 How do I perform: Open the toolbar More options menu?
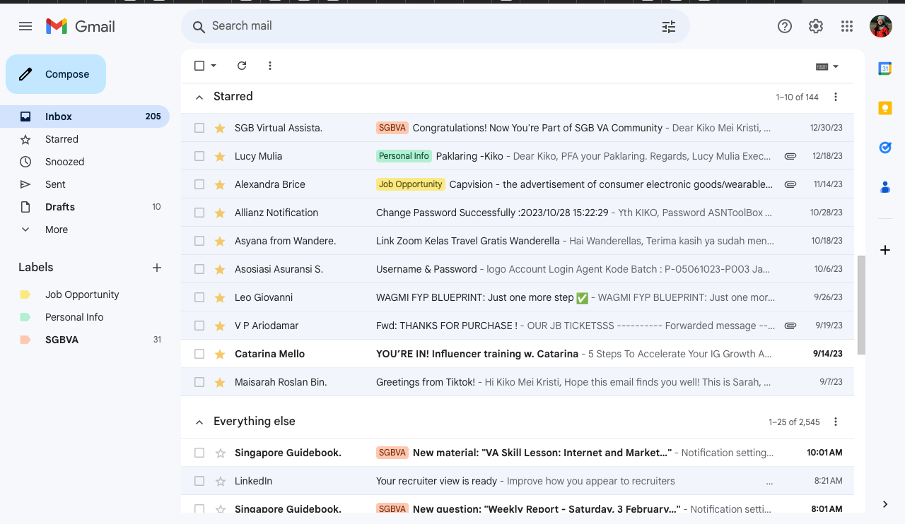tap(270, 66)
